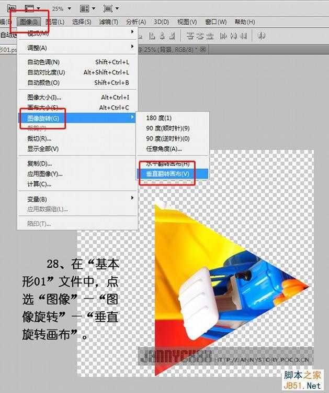329x393 pixels.
Task: Open the 选择(S) menu
Action: (x=82, y=22)
